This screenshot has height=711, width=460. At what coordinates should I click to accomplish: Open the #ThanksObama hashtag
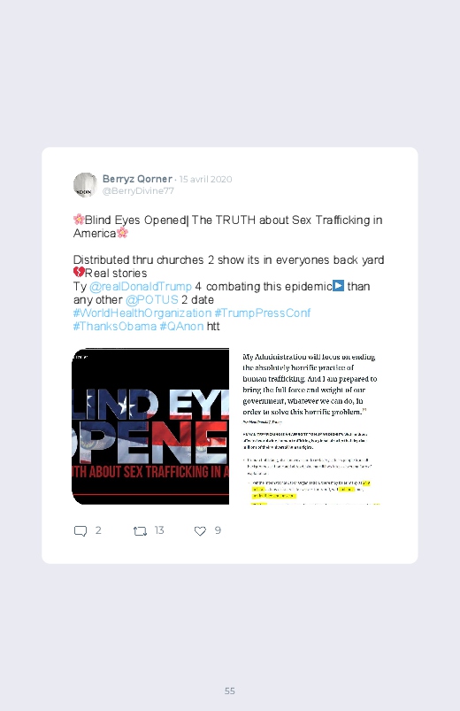(x=115, y=326)
